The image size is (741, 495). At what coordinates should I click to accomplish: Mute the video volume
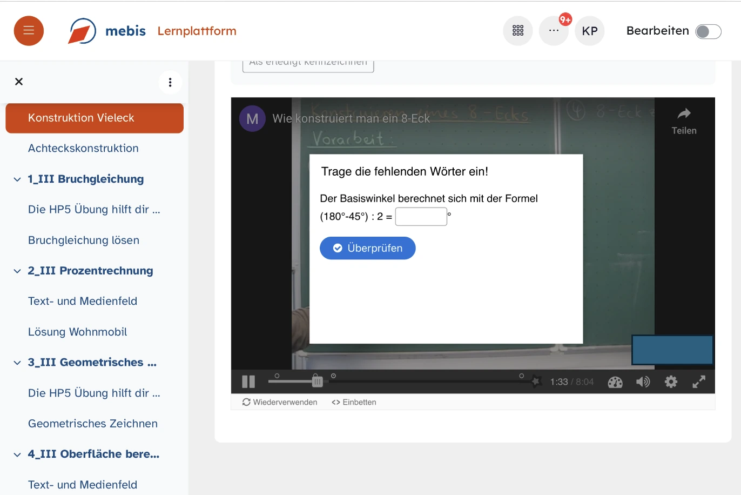pos(643,382)
